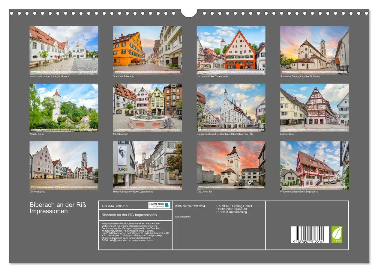
Task: Click the CALVENDO logo badge
Action: coord(159,205)
